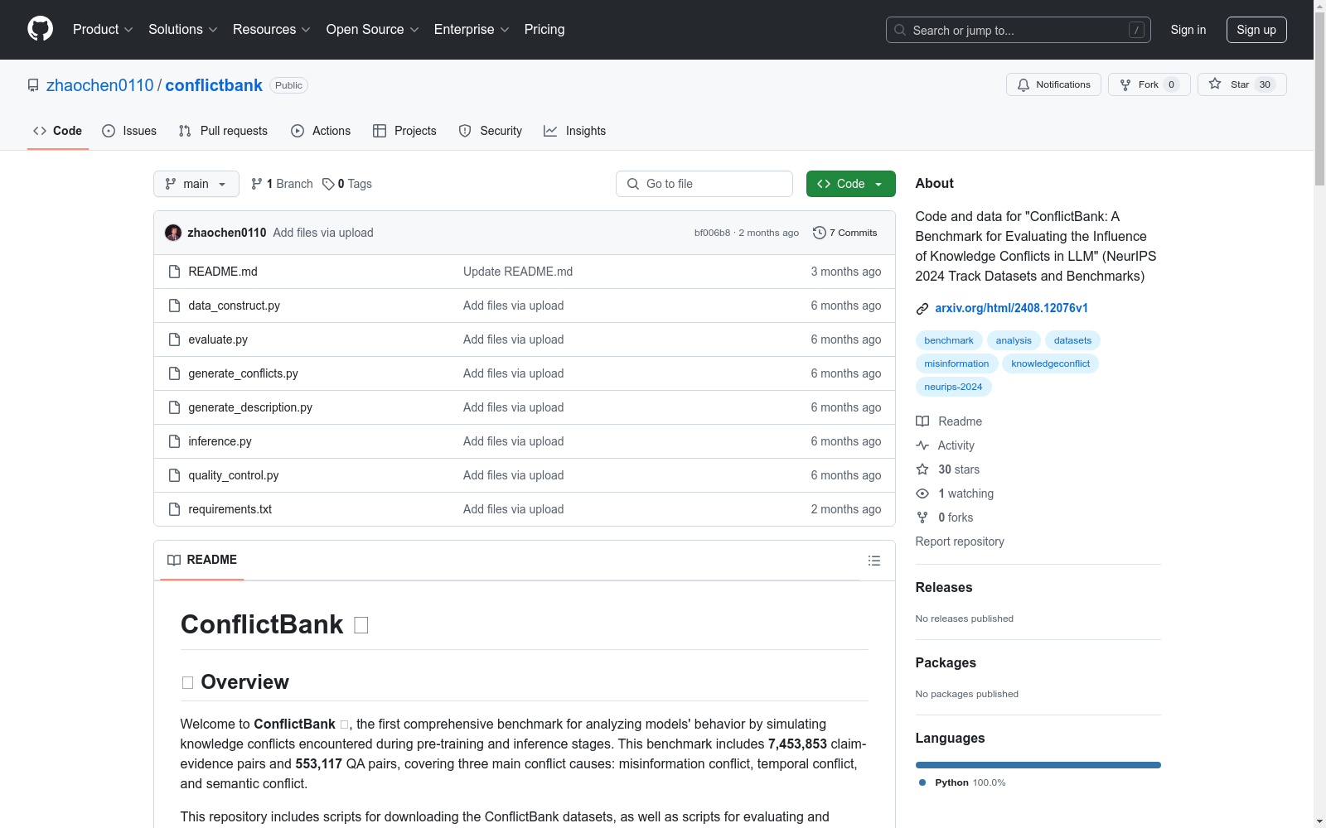Click zhaochen0110 avatar in commit row
1326x828 pixels.
point(173,233)
